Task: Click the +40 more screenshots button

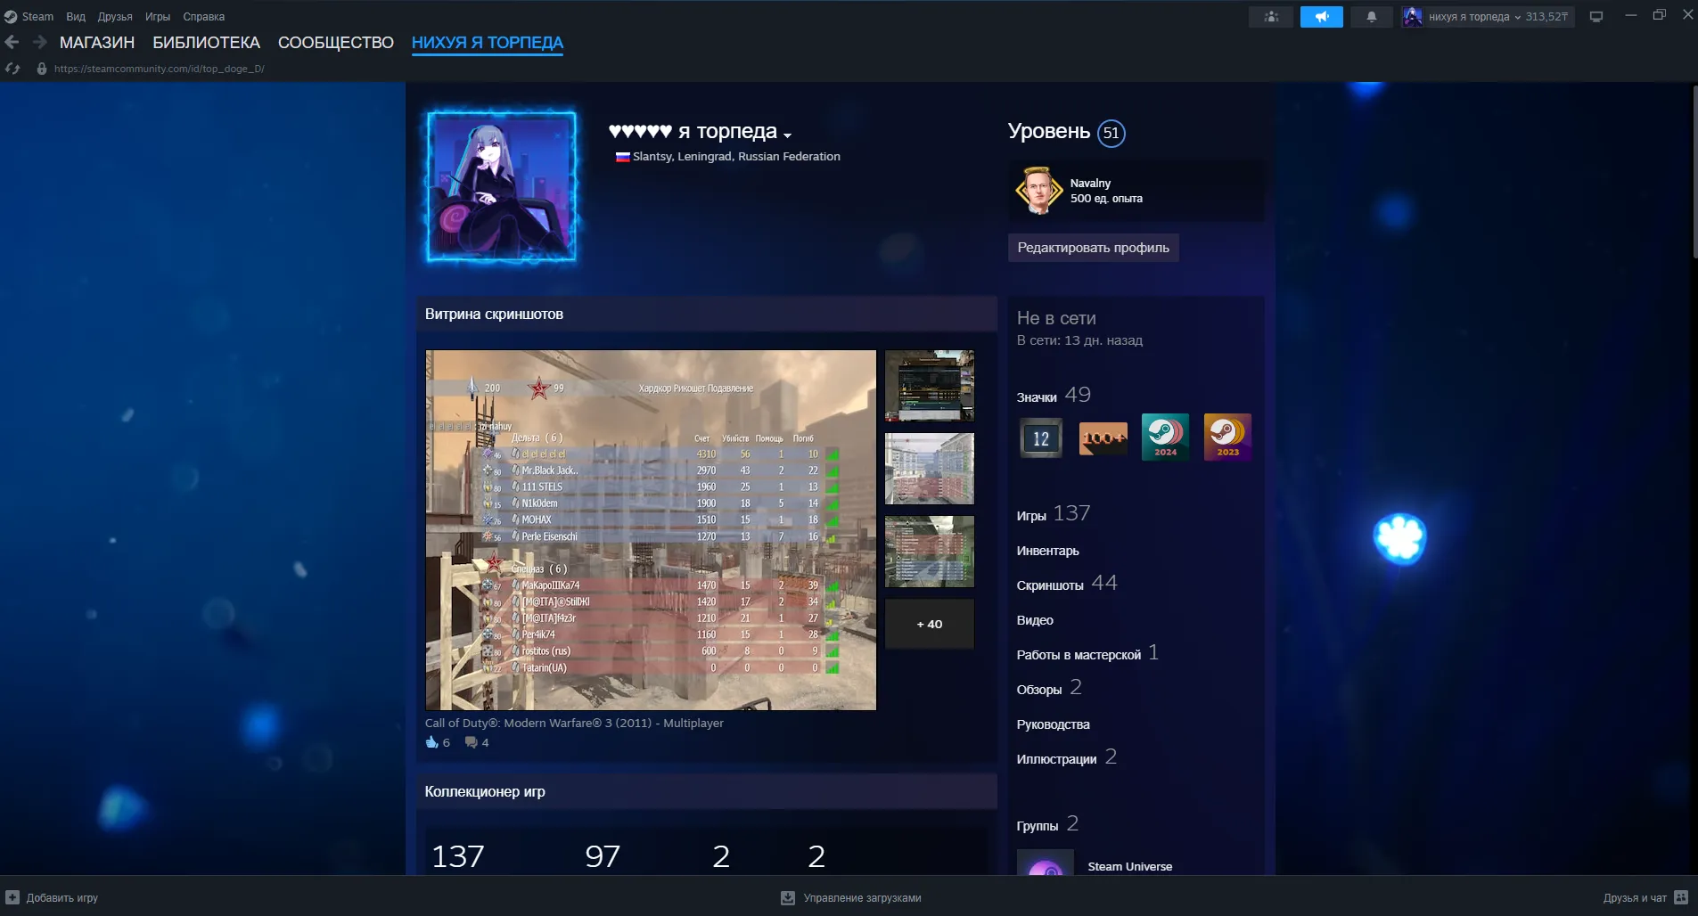Action: click(930, 624)
